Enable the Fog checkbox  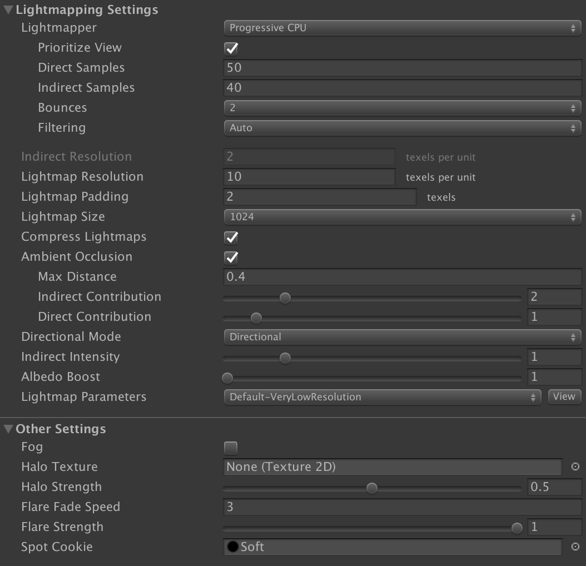pyautogui.click(x=231, y=448)
